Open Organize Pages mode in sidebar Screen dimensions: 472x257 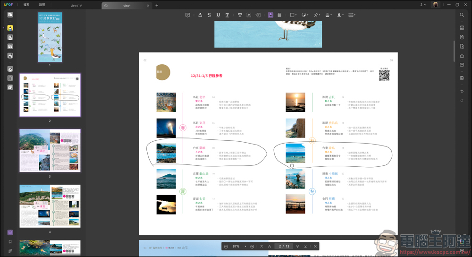pos(10,46)
